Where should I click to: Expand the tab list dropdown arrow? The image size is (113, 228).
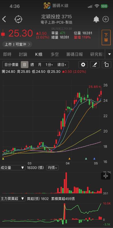click(x=110, y=54)
